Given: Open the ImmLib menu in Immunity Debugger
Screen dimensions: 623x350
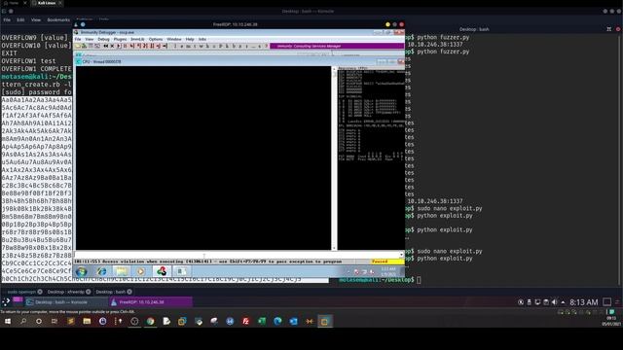Looking at the screenshot, I should point(137,39).
